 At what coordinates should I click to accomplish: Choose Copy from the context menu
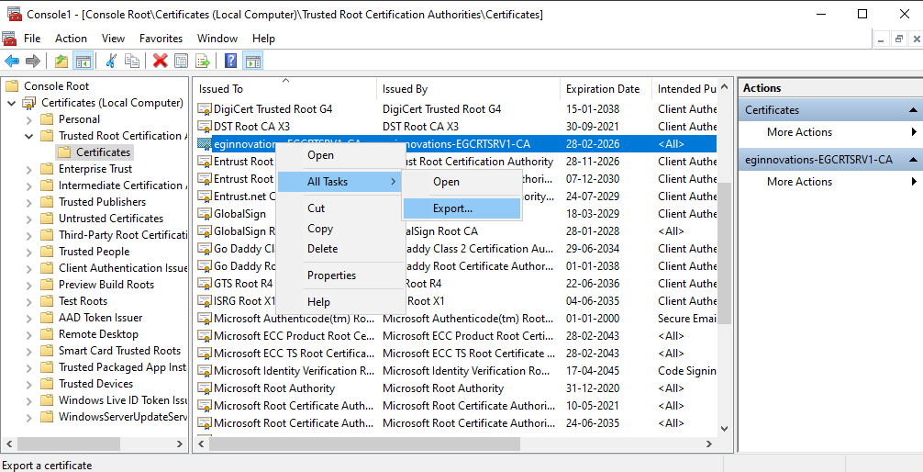339,229
